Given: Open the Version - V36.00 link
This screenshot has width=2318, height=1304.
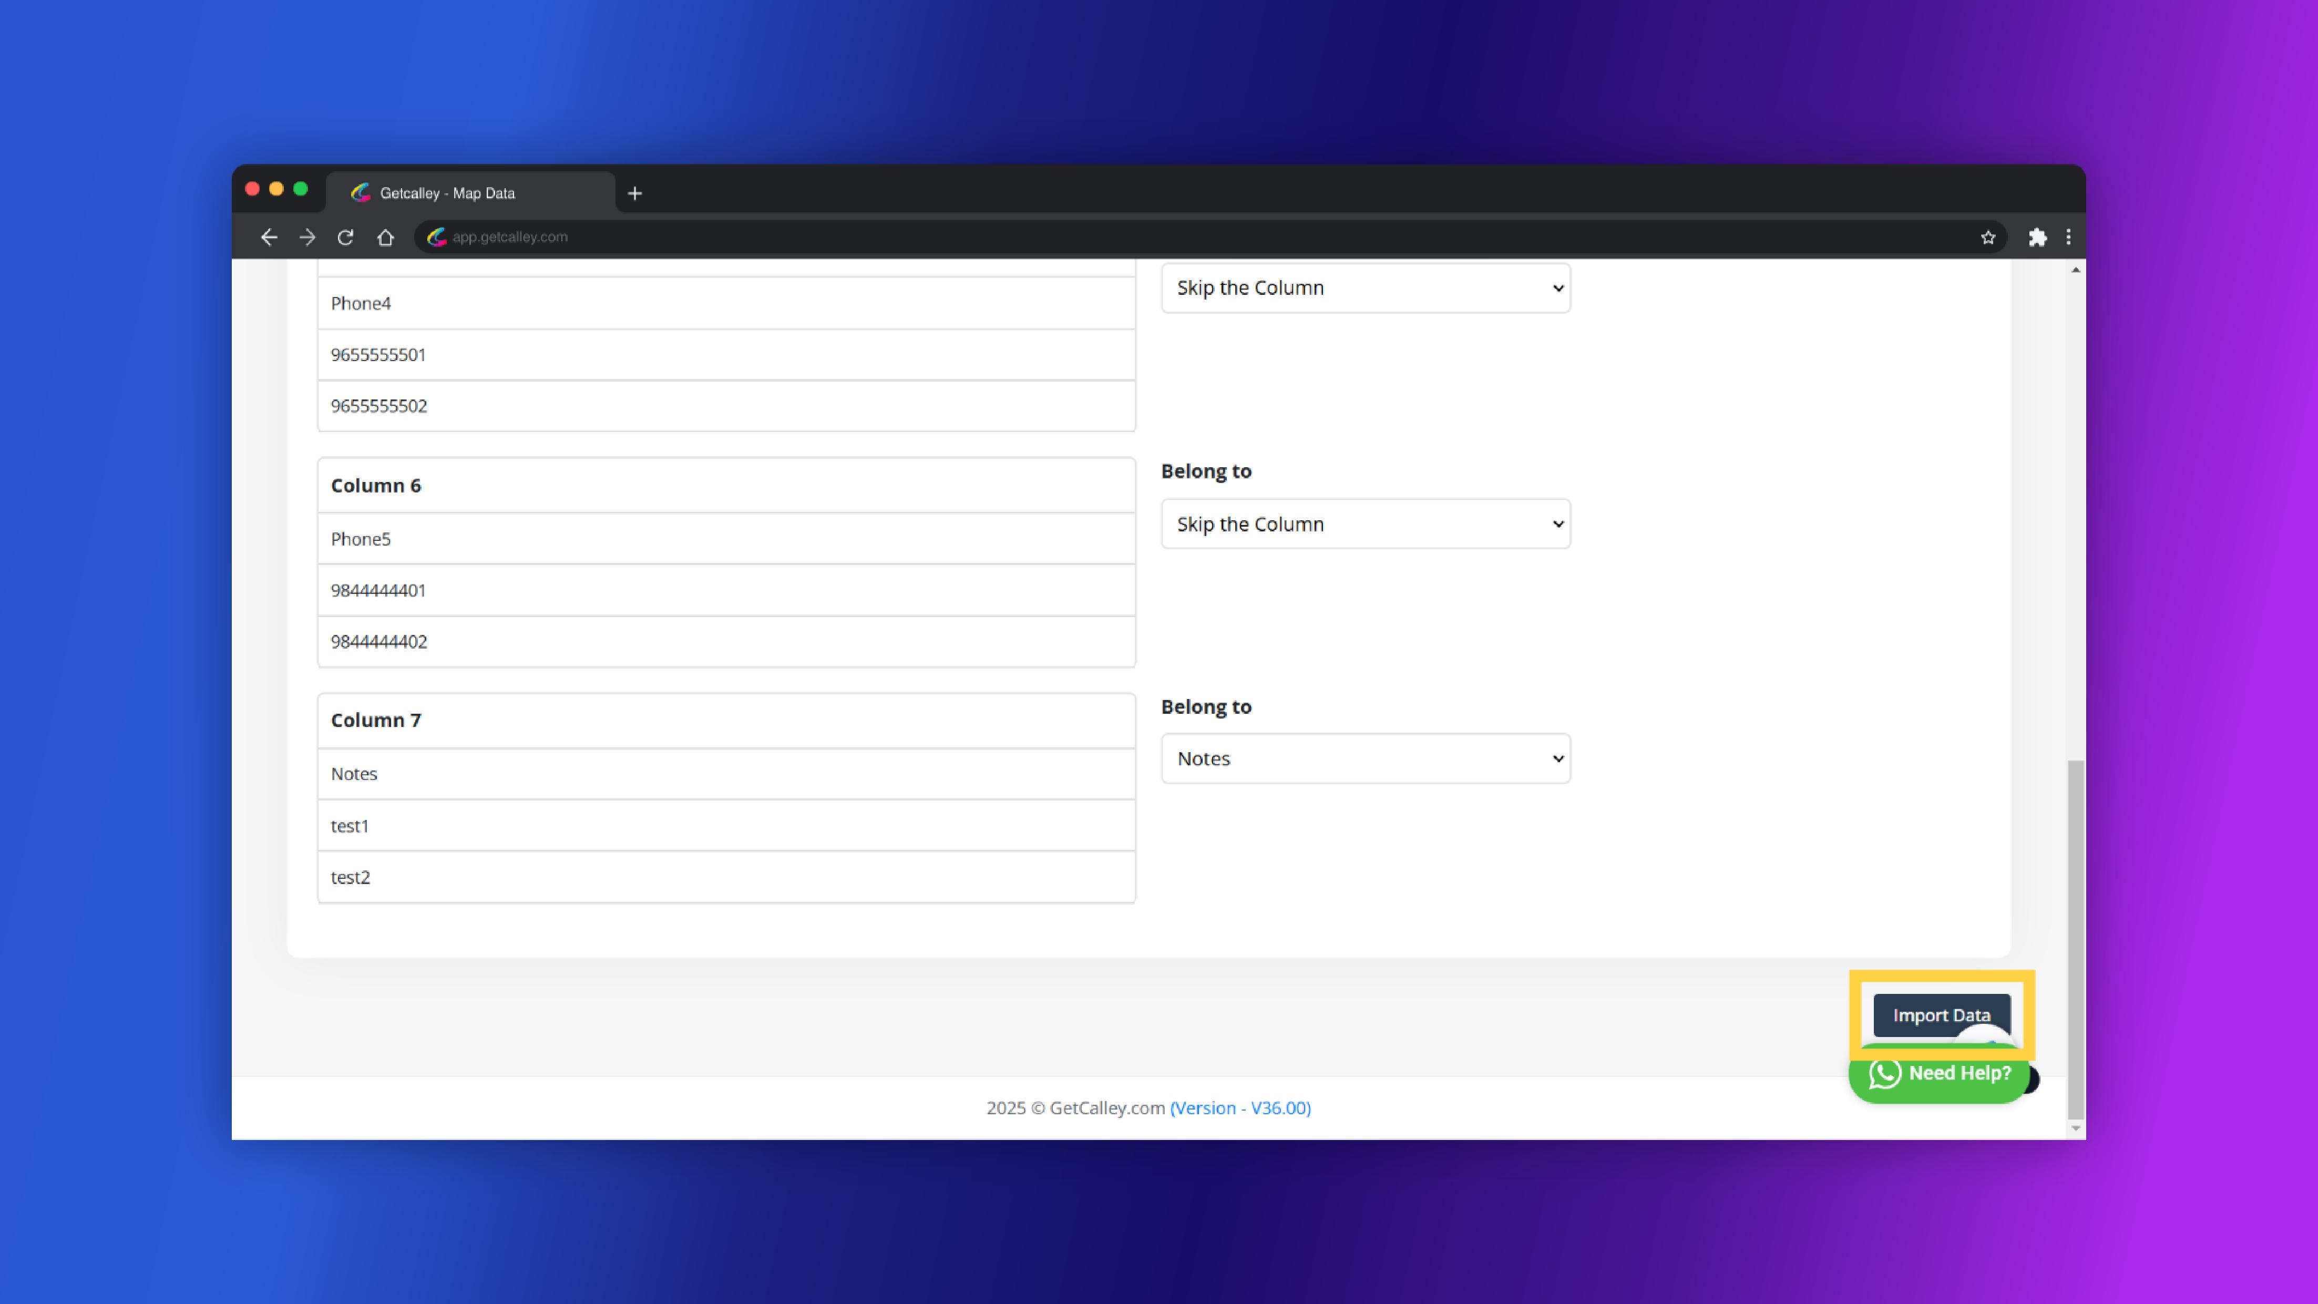Looking at the screenshot, I should [1240, 1108].
